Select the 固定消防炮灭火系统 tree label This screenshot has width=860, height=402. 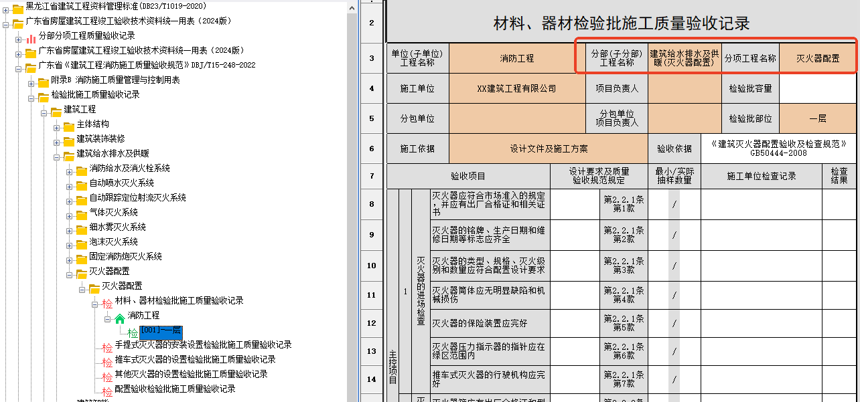[125, 257]
